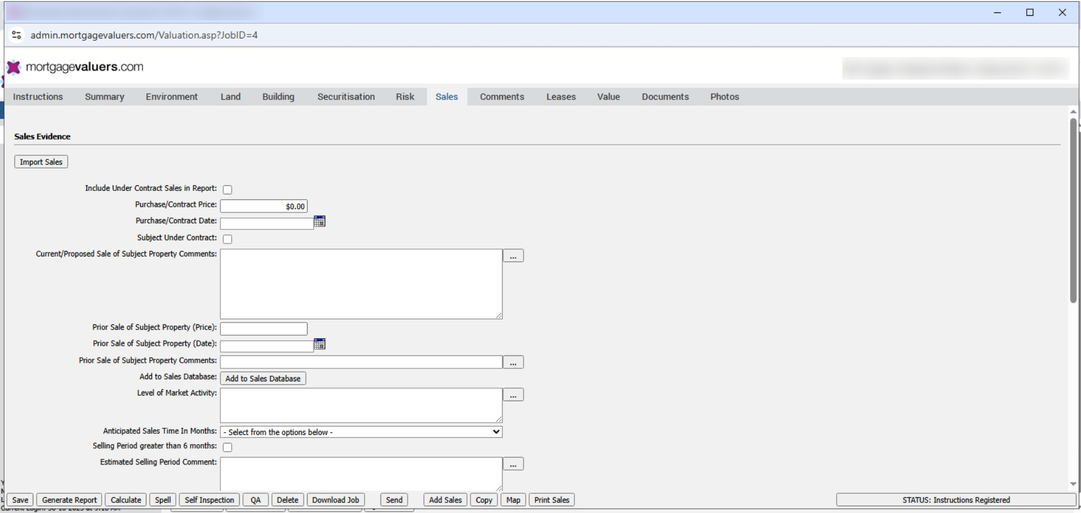Click the Calculate button
This screenshot has width=1081, height=513.
126,500
